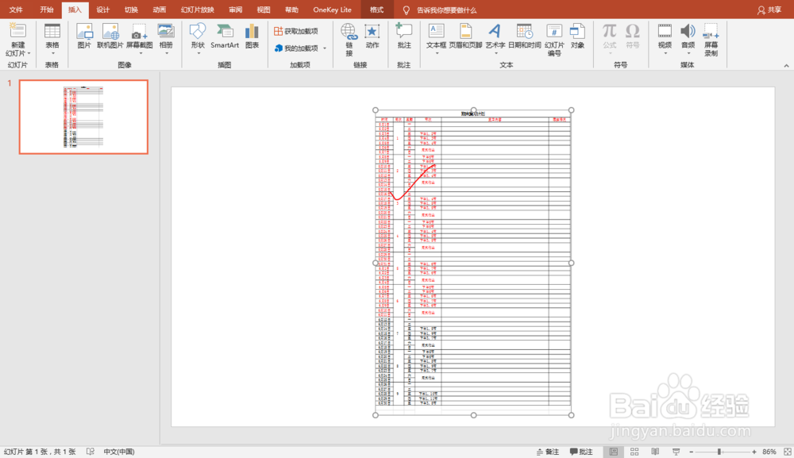This screenshot has height=458, width=794.
Task: Expand the Audio dropdown arrow
Action: coord(688,53)
